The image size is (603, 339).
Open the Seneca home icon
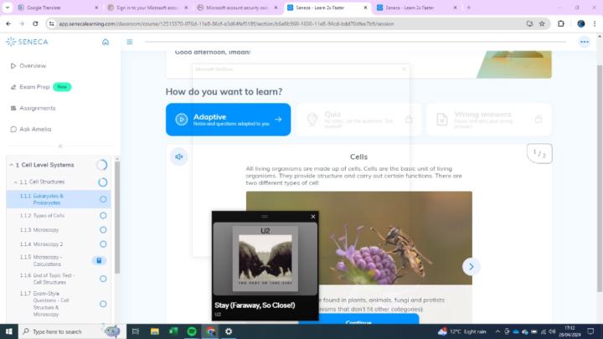coord(106,42)
